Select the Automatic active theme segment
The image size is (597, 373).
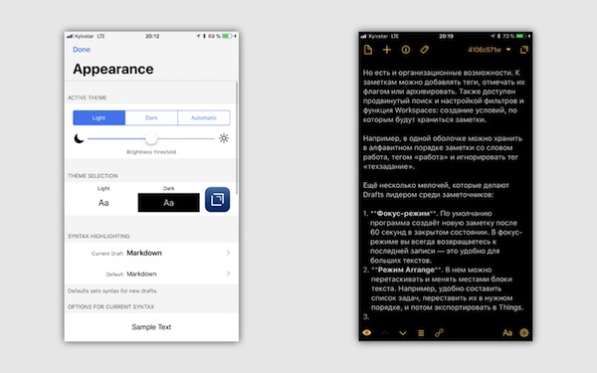tap(204, 118)
